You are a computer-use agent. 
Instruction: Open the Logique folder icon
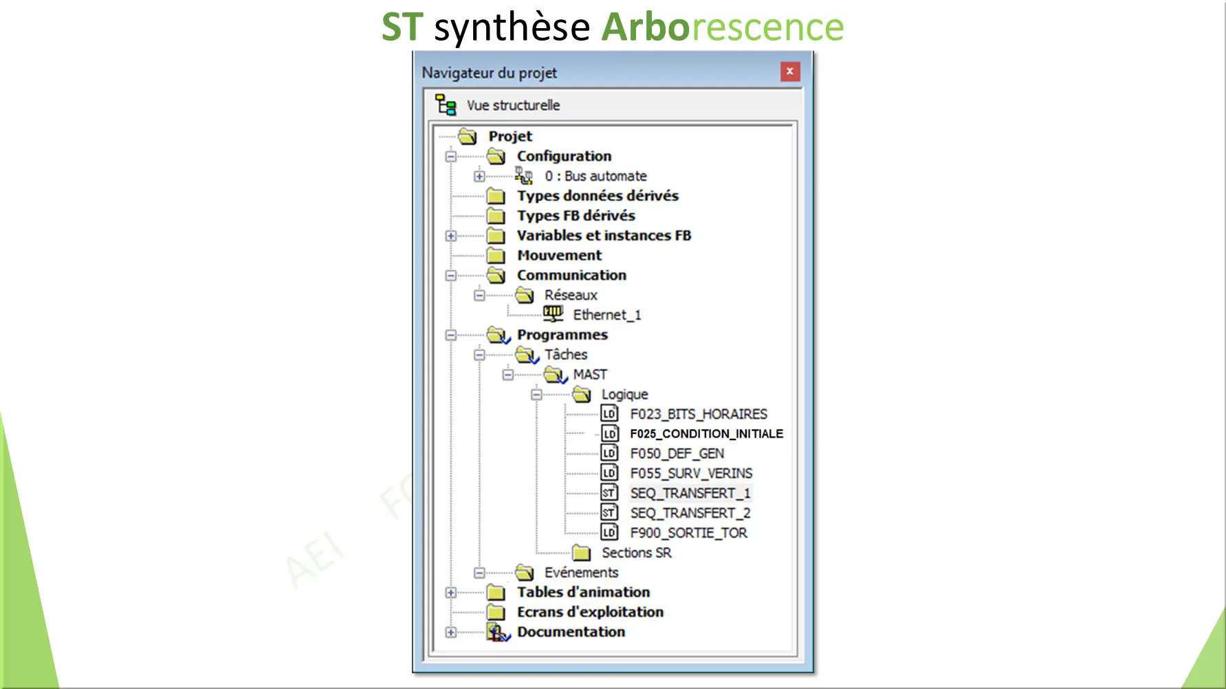[581, 394]
